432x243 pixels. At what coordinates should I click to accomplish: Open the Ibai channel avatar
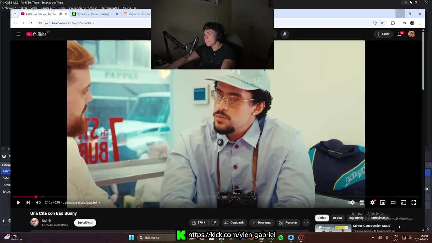pyautogui.click(x=35, y=222)
